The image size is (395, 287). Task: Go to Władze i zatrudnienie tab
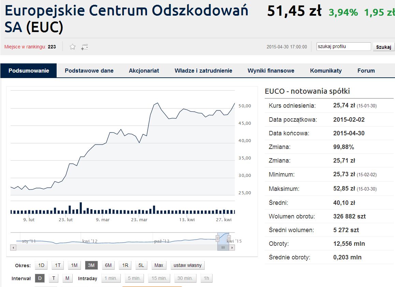[203, 71]
